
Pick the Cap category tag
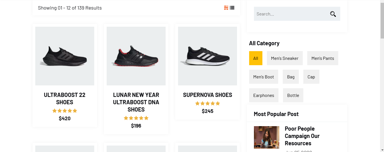[311, 77]
